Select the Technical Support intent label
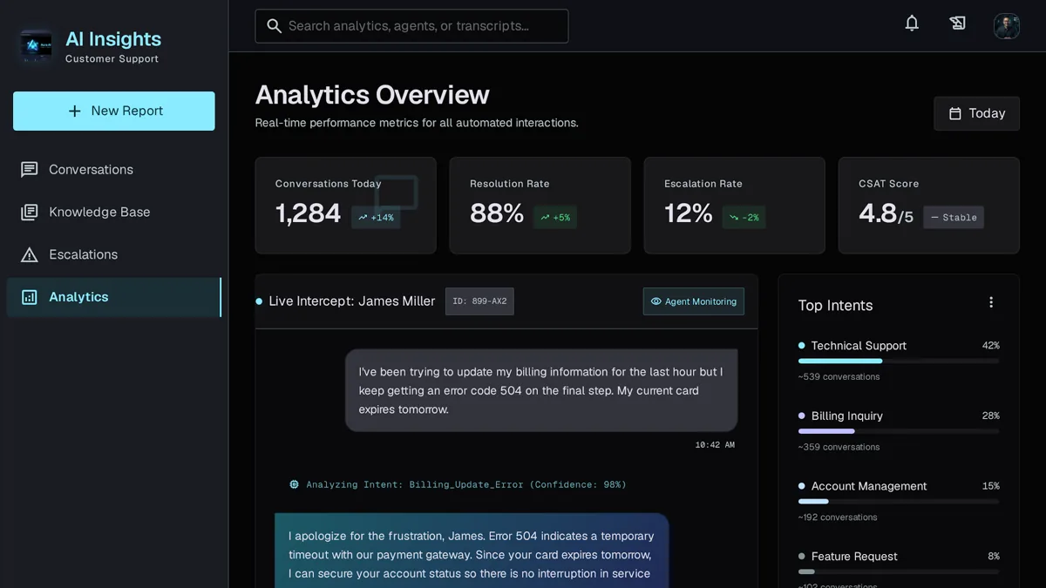This screenshot has width=1046, height=588. (859, 346)
